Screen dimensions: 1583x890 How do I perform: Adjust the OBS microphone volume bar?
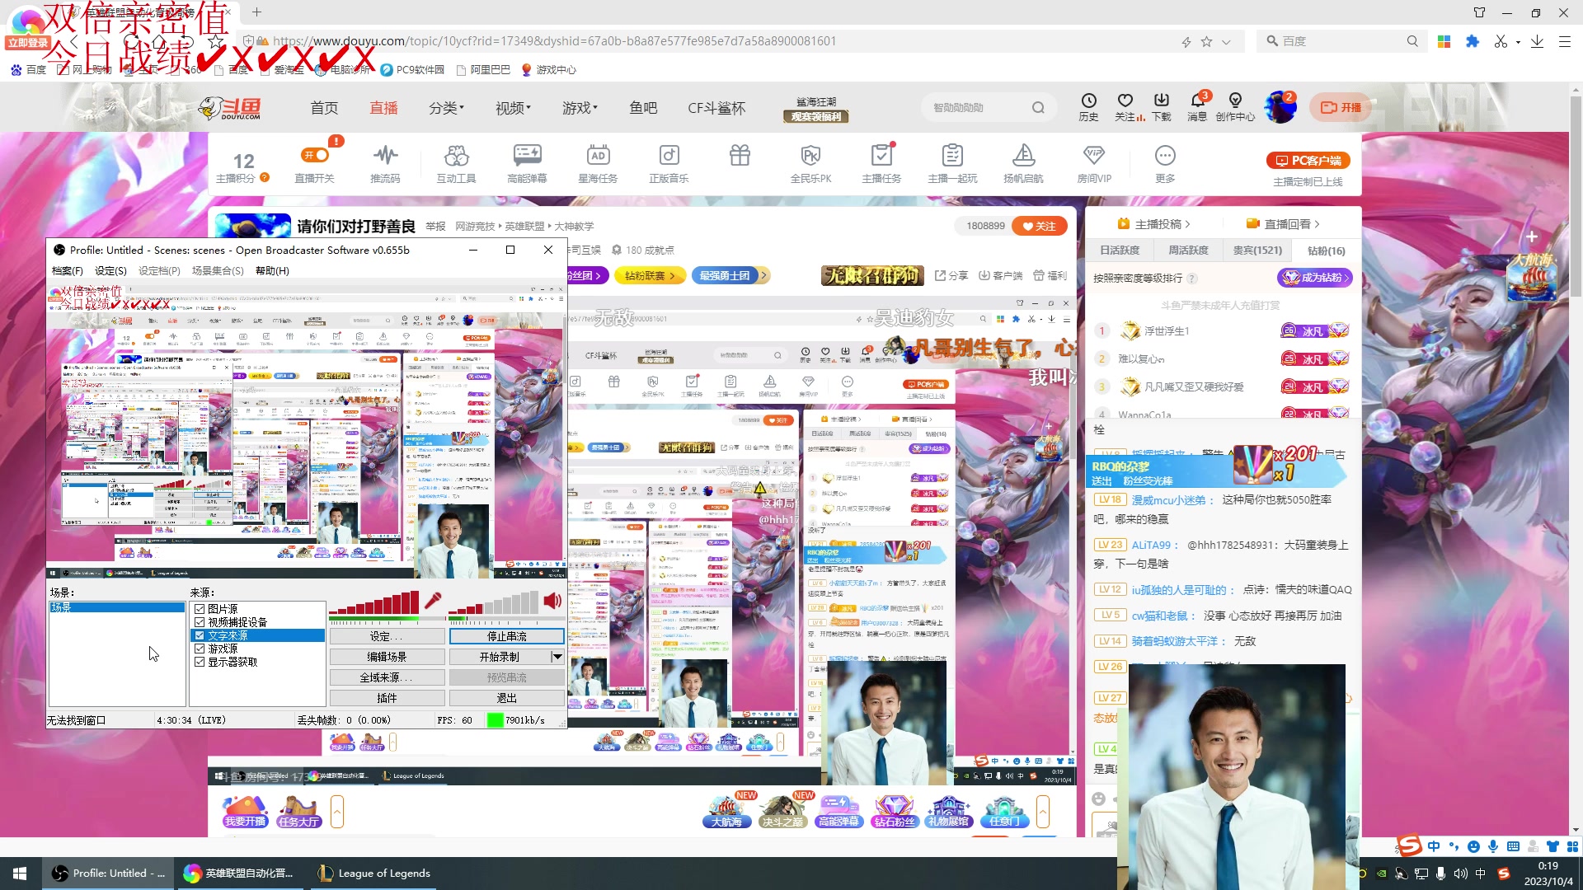374,604
